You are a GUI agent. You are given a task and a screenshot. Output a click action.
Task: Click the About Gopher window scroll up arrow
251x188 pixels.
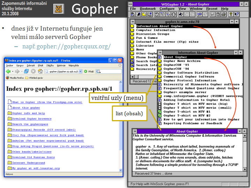(x=245, y=135)
